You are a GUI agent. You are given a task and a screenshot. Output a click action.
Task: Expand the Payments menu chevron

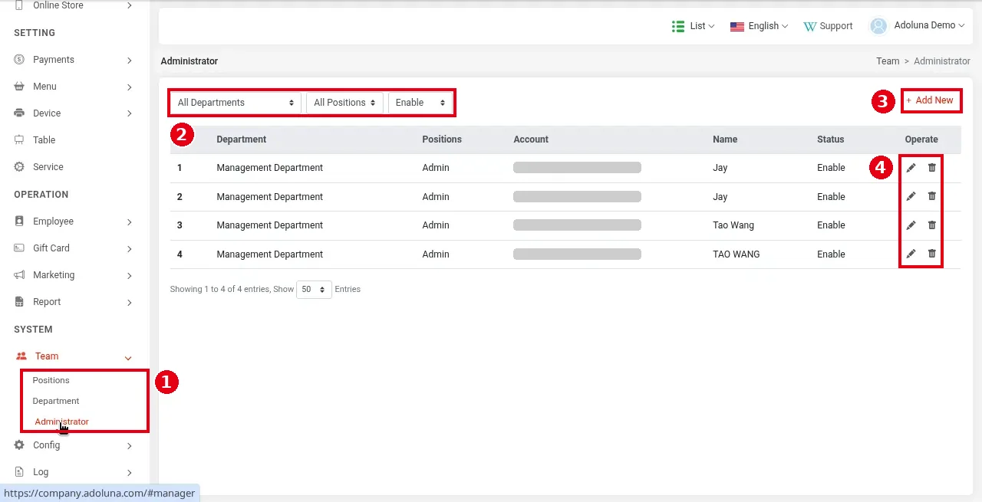(129, 61)
